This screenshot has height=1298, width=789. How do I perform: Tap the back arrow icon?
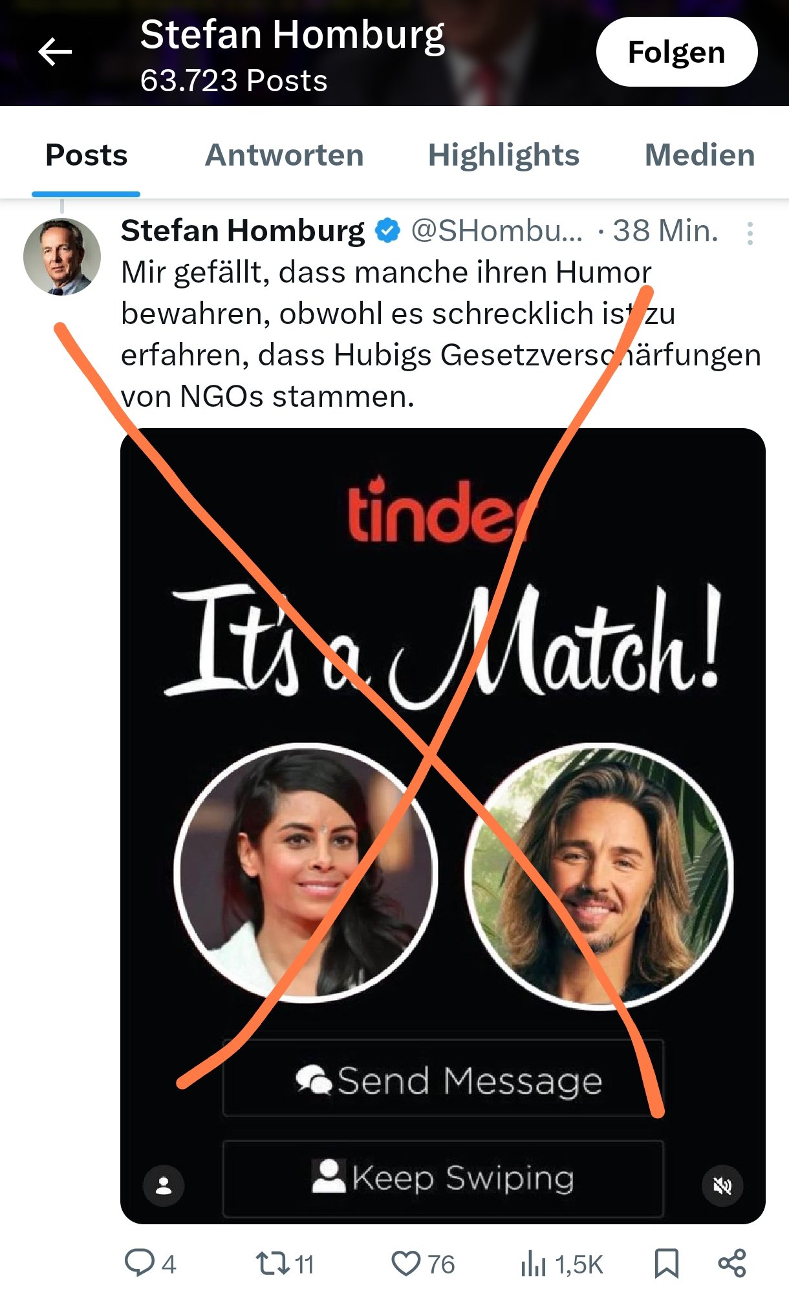[55, 52]
